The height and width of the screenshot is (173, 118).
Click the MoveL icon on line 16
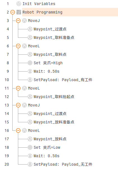pyautogui.click(x=24, y=130)
